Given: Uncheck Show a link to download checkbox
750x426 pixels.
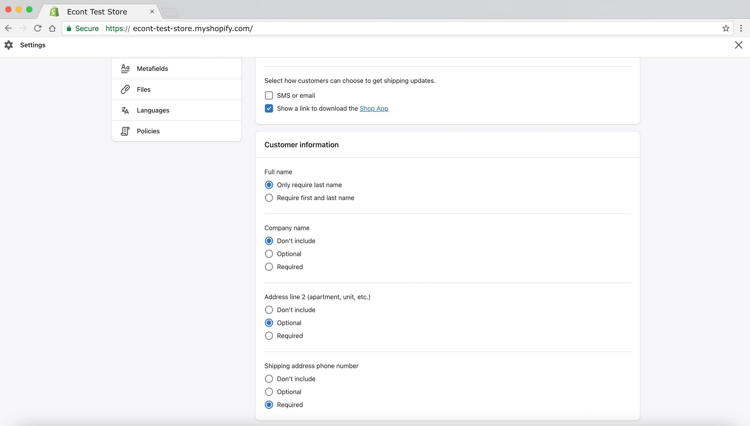Looking at the screenshot, I should [x=269, y=109].
